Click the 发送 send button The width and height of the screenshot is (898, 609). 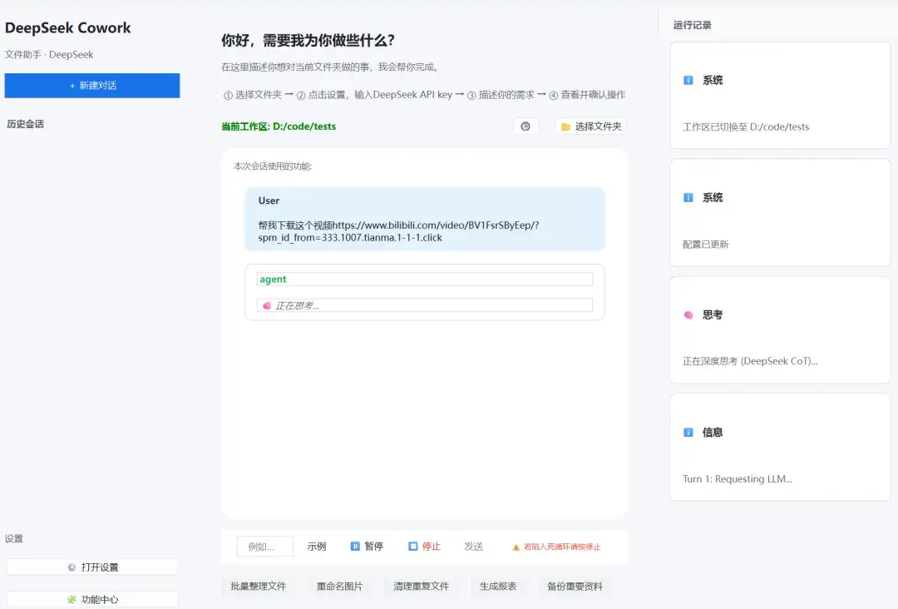[x=474, y=547]
